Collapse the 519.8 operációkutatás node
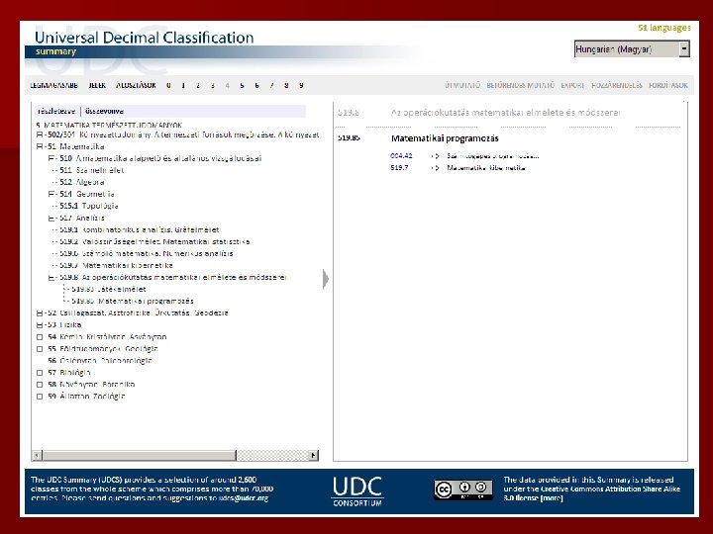Viewport: 713px width, 534px height. pyautogui.click(x=51, y=278)
